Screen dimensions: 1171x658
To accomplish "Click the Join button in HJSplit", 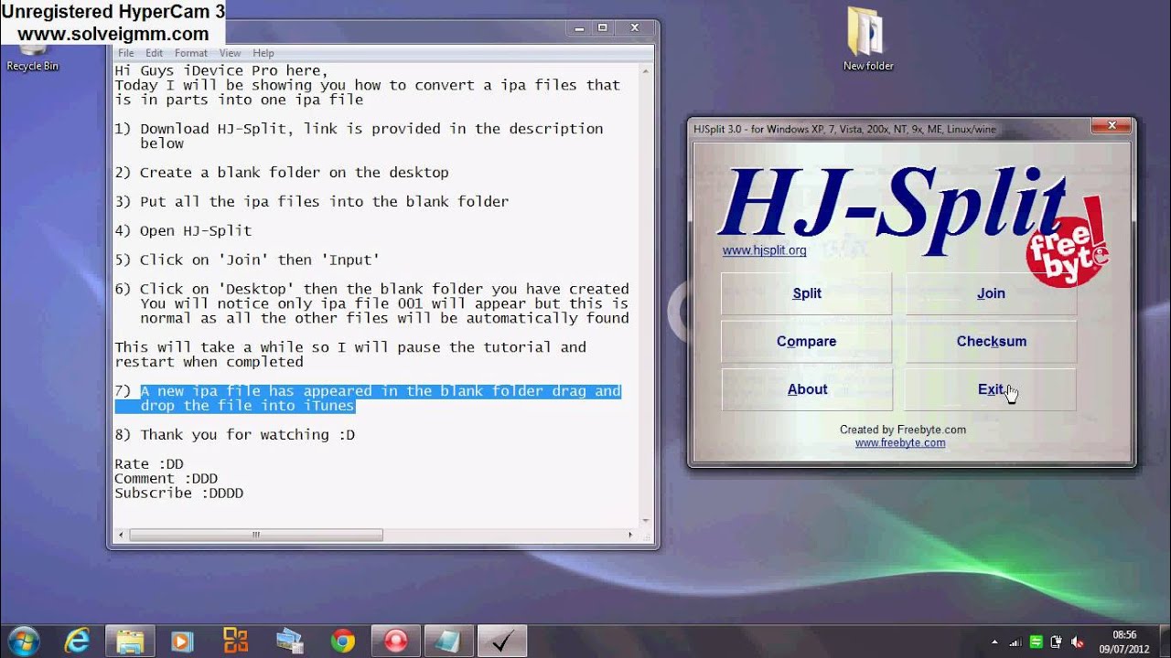I will pos(991,293).
